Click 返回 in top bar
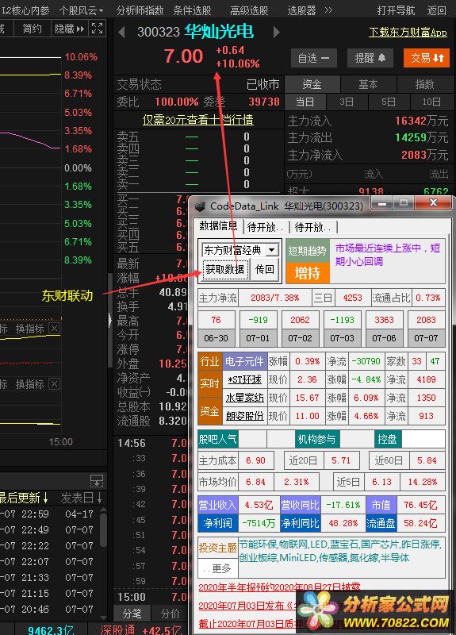Image resolution: width=456 pixels, height=635 pixels. (x=437, y=10)
